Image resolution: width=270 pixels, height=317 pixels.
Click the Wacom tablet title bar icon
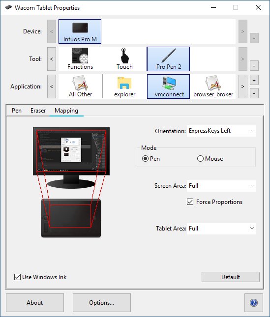8,8
